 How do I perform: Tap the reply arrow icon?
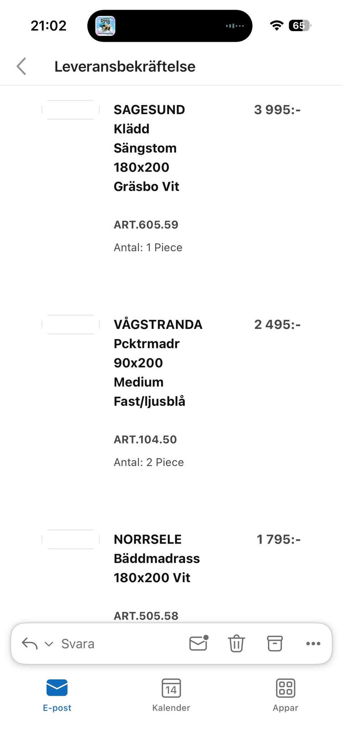pos(30,644)
